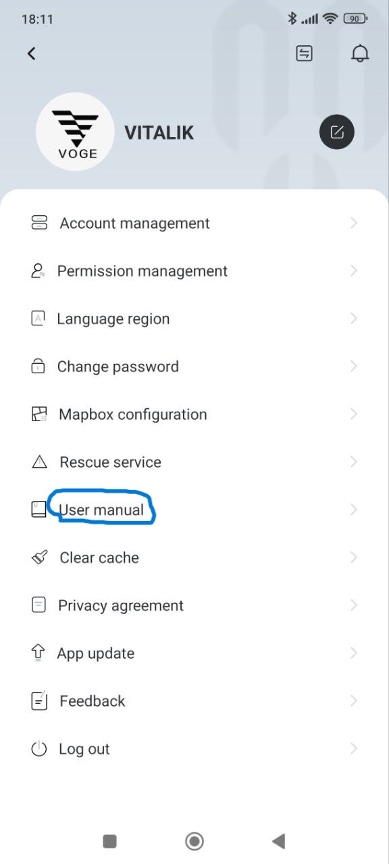The height and width of the screenshot is (864, 389).
Task: Expand the Account management chevron
Action: [354, 223]
